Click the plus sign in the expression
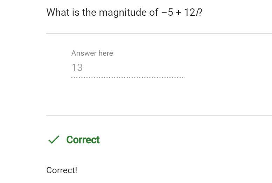 pyautogui.click(x=179, y=13)
